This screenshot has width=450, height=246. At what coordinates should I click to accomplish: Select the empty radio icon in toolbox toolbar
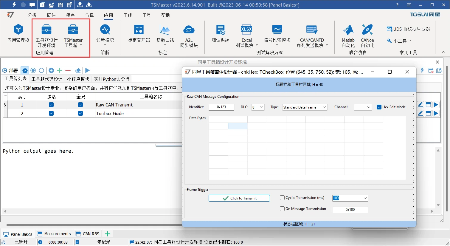click(41, 70)
